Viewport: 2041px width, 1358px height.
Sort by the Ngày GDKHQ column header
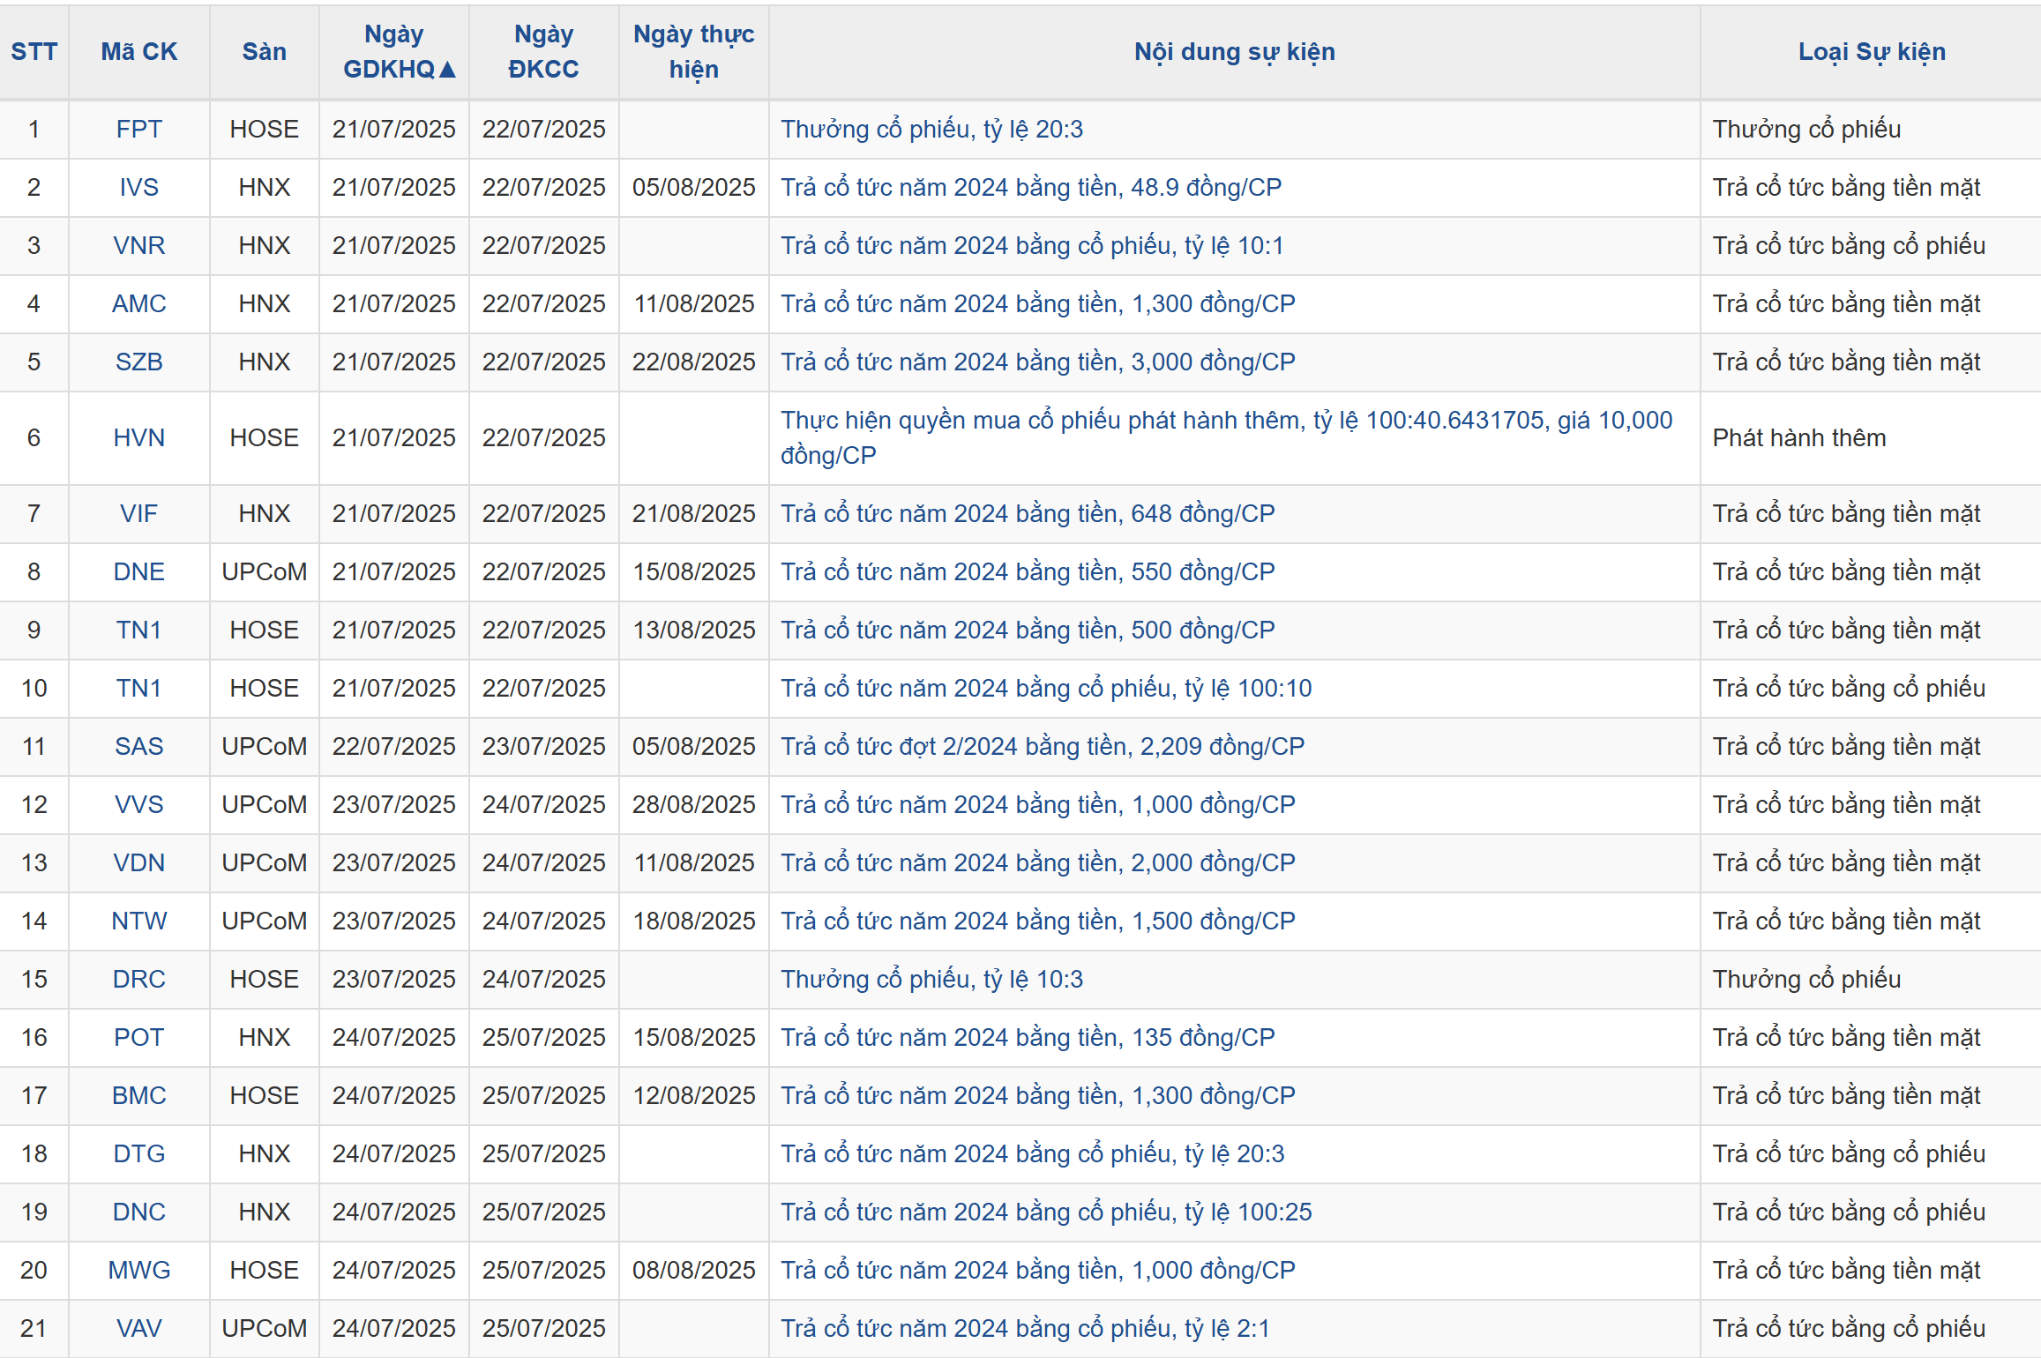[x=398, y=51]
